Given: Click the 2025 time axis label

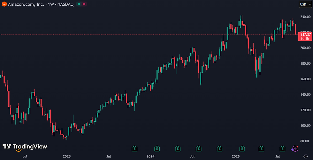Looking at the screenshot, I should click(235, 156).
